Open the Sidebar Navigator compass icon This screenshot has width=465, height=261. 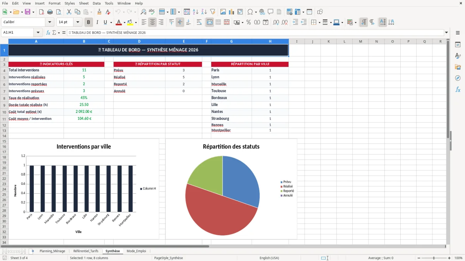click(x=458, y=78)
